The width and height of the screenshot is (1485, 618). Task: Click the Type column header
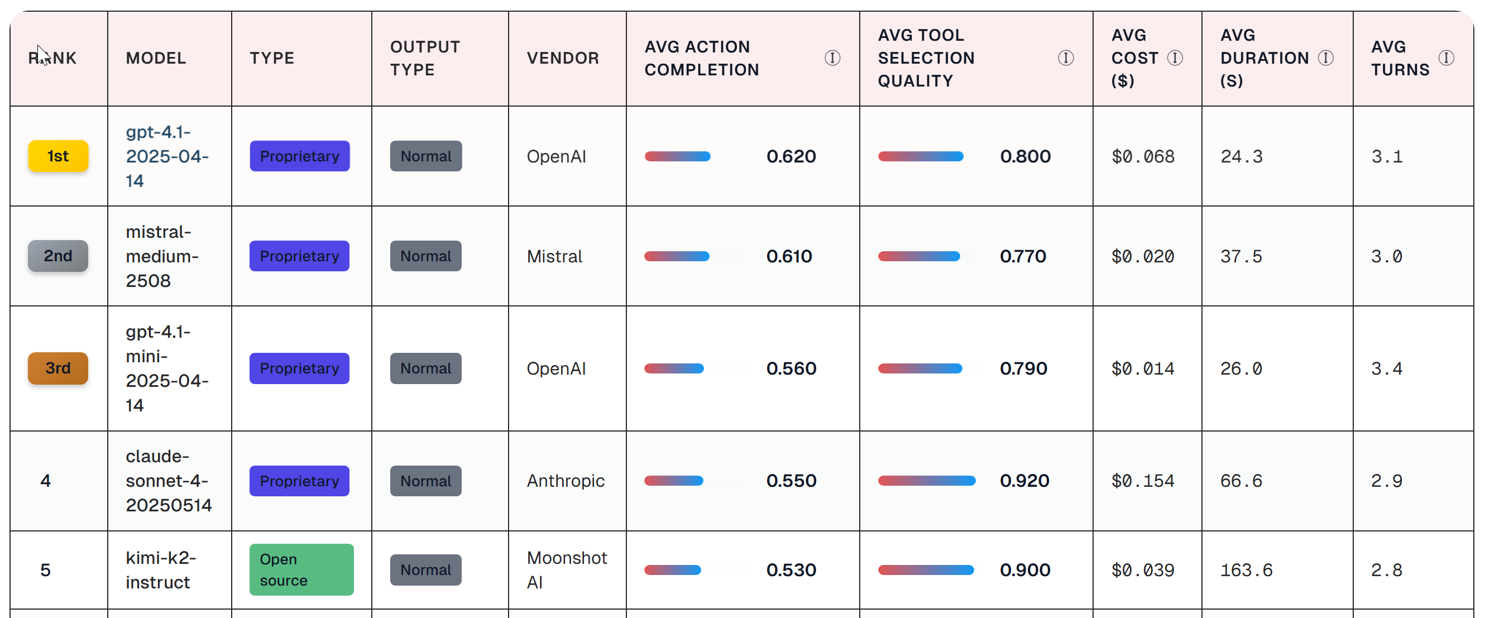271,58
